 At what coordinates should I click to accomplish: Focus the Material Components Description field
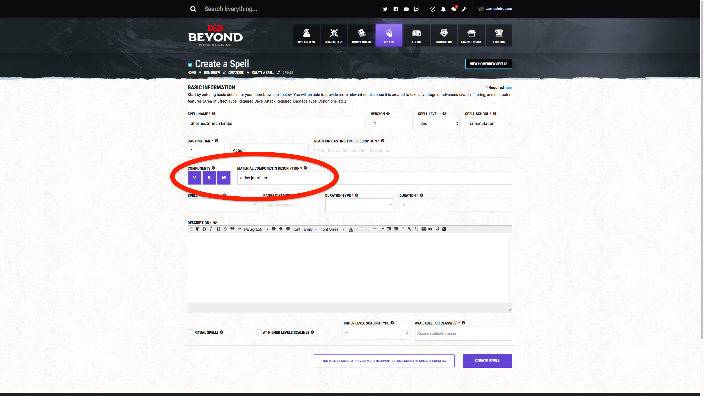pyautogui.click(x=375, y=178)
